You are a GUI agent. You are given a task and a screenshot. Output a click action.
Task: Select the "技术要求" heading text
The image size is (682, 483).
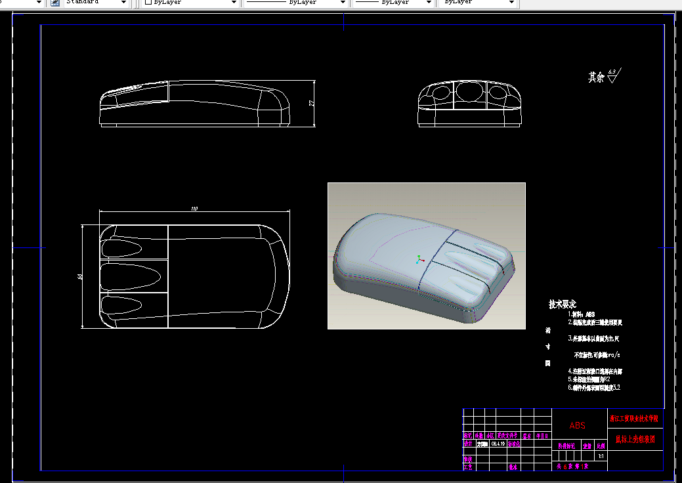[x=563, y=304]
